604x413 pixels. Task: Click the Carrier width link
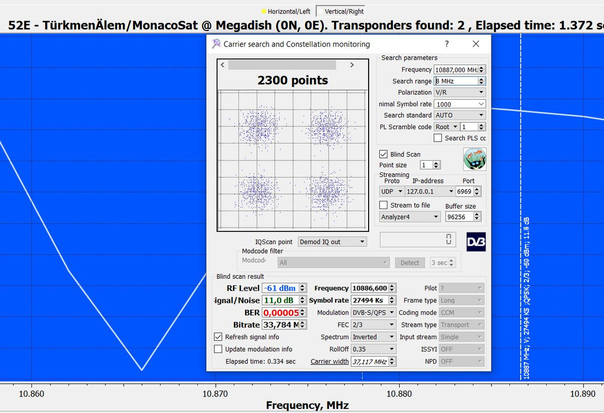click(x=329, y=361)
